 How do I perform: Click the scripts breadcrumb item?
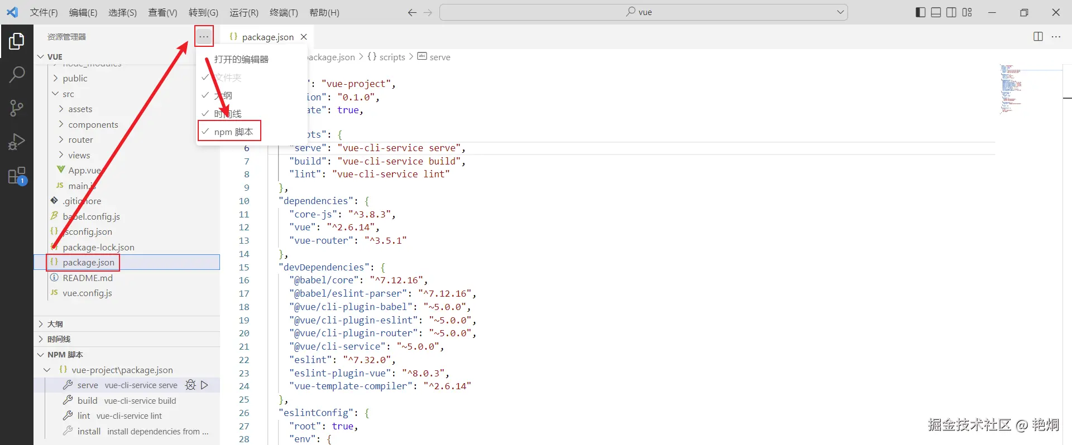(386, 57)
